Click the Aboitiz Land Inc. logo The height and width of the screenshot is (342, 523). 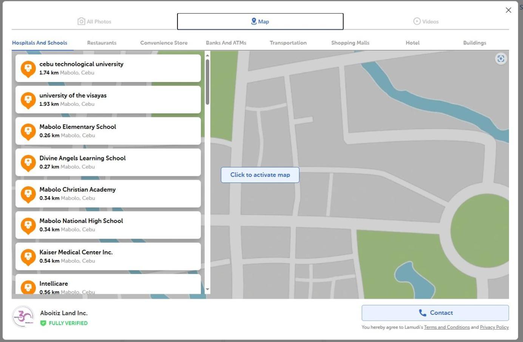click(x=23, y=317)
